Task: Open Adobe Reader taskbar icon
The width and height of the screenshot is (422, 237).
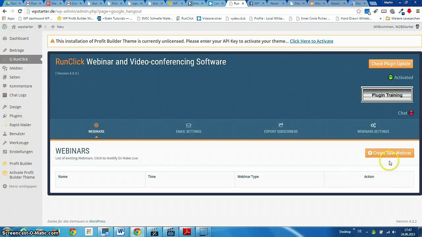Action: [187, 232]
